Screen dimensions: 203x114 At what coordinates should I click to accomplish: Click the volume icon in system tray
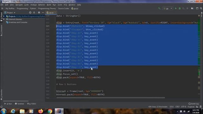185,111
